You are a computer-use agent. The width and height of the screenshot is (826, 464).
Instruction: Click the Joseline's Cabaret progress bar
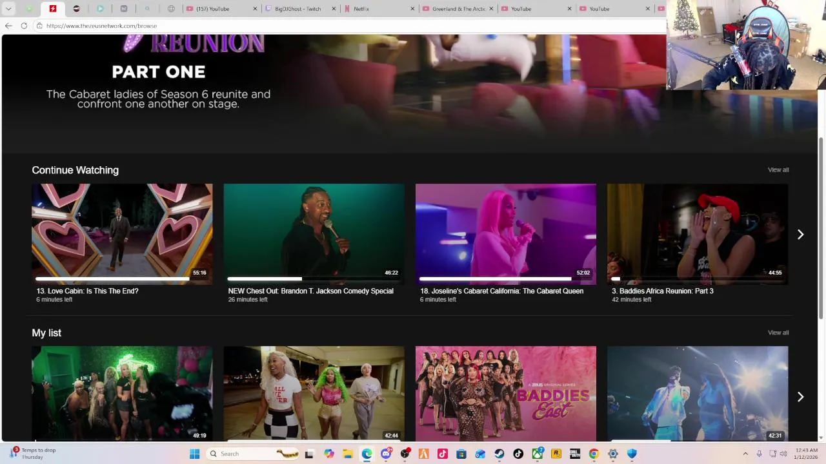coord(505,279)
